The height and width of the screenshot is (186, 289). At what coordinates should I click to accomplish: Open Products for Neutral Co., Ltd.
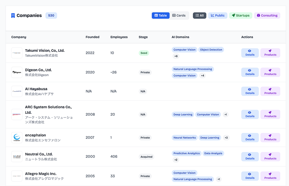(270, 157)
